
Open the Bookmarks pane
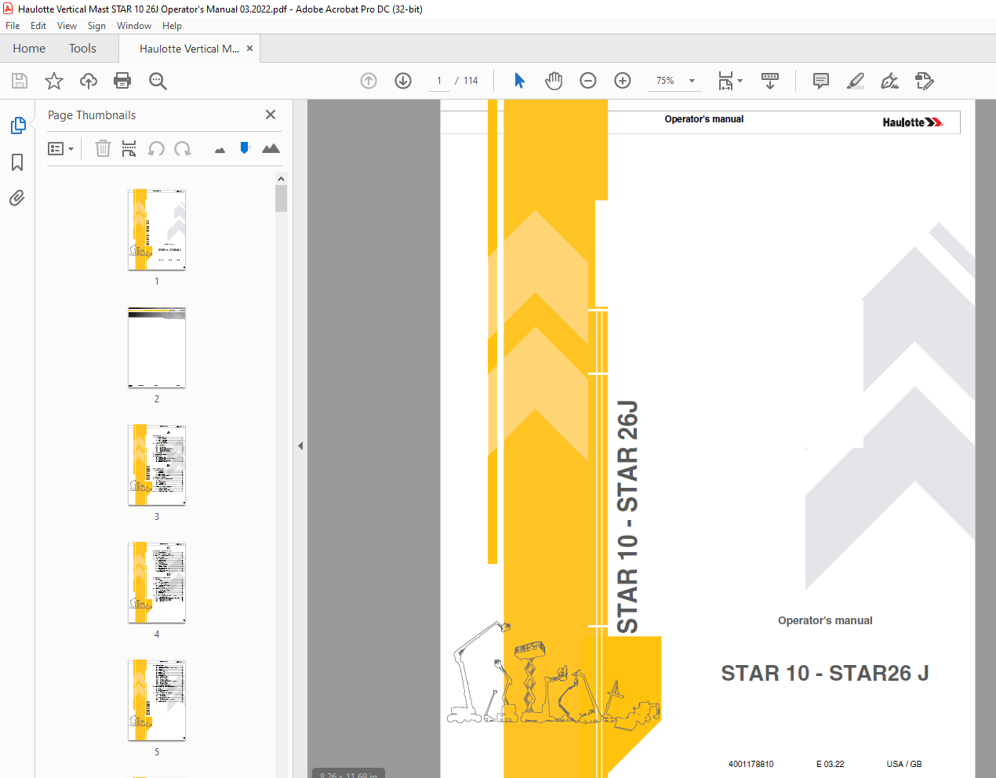click(17, 162)
